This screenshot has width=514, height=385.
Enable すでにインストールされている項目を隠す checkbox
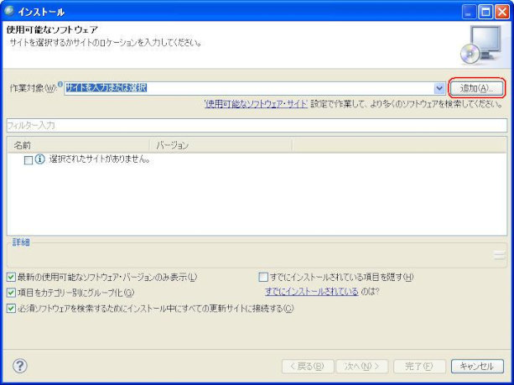tap(263, 277)
